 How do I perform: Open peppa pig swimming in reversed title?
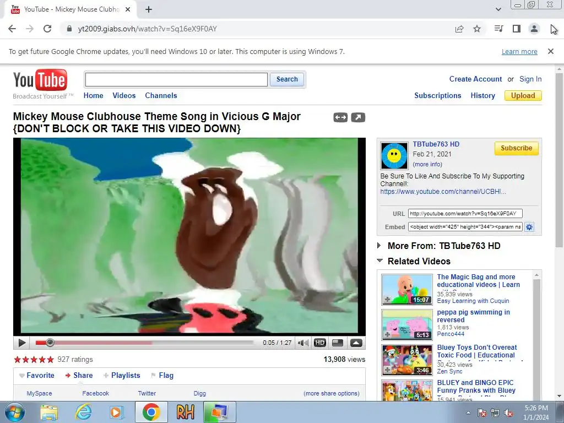click(x=473, y=316)
